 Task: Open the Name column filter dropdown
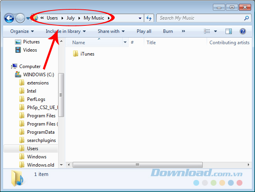coord(125,42)
